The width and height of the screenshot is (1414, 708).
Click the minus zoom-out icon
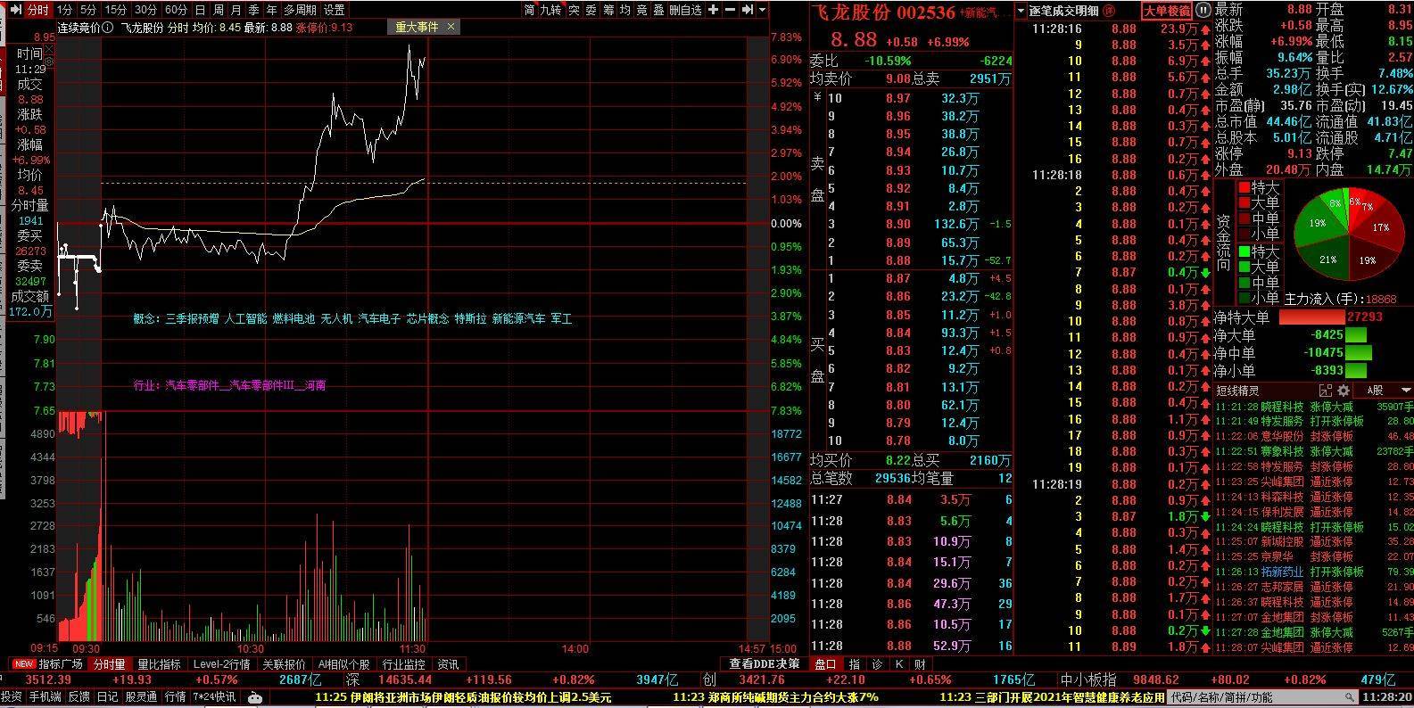click(x=732, y=10)
